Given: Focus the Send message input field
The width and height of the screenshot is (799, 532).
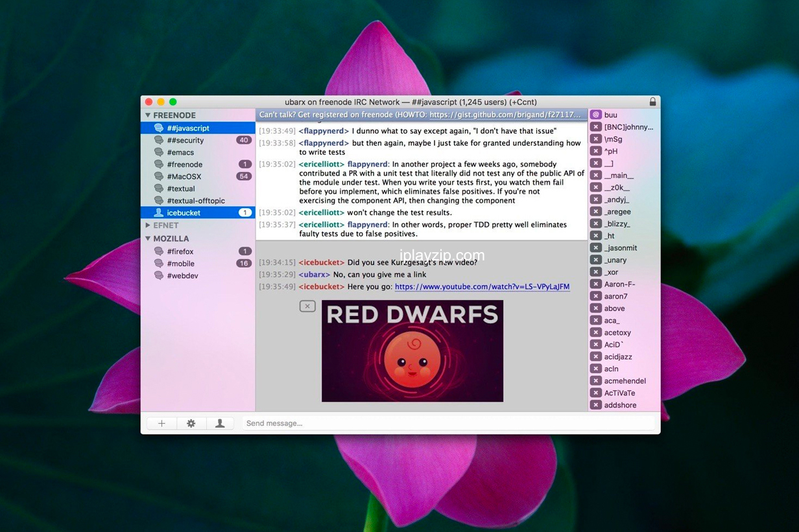Looking at the screenshot, I should [448, 423].
